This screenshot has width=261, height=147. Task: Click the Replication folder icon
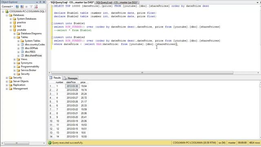11,85
